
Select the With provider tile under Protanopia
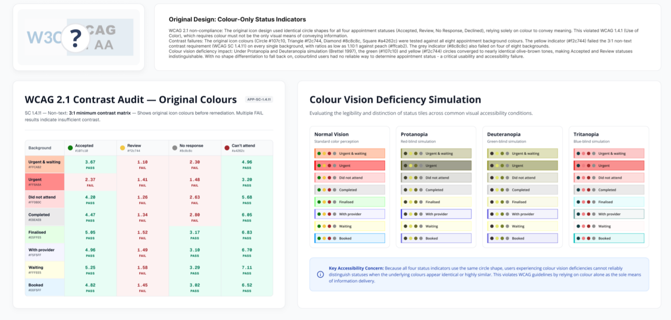436,214
